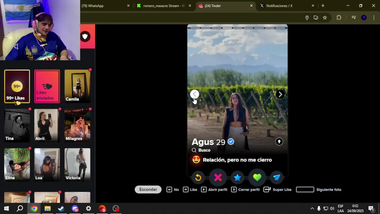Viewport: 380px width, 214px height.
Task: Open match Tina
Action: tap(17, 126)
